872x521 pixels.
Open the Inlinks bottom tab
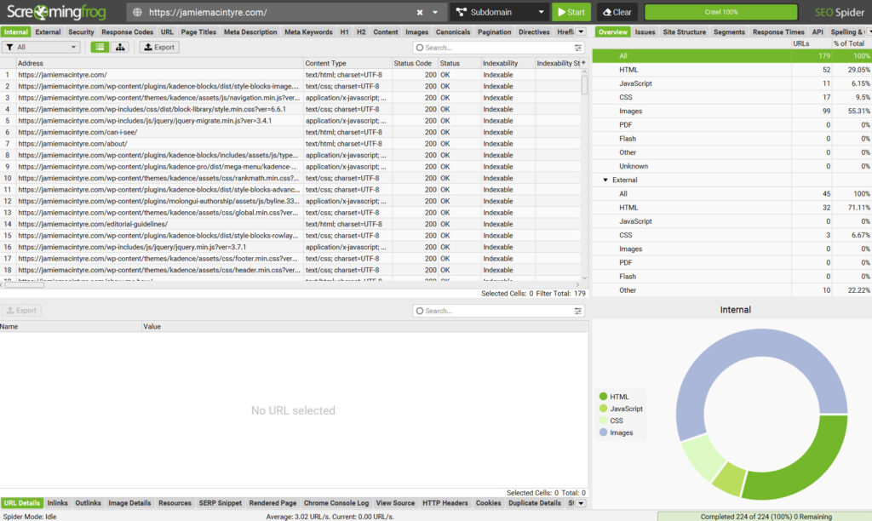pyautogui.click(x=57, y=503)
